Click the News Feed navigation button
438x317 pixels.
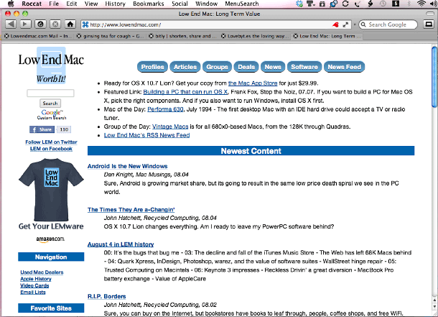click(x=345, y=67)
